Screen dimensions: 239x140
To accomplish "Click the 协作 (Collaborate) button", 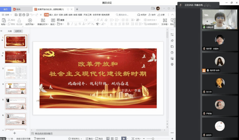I will coord(152,15).
